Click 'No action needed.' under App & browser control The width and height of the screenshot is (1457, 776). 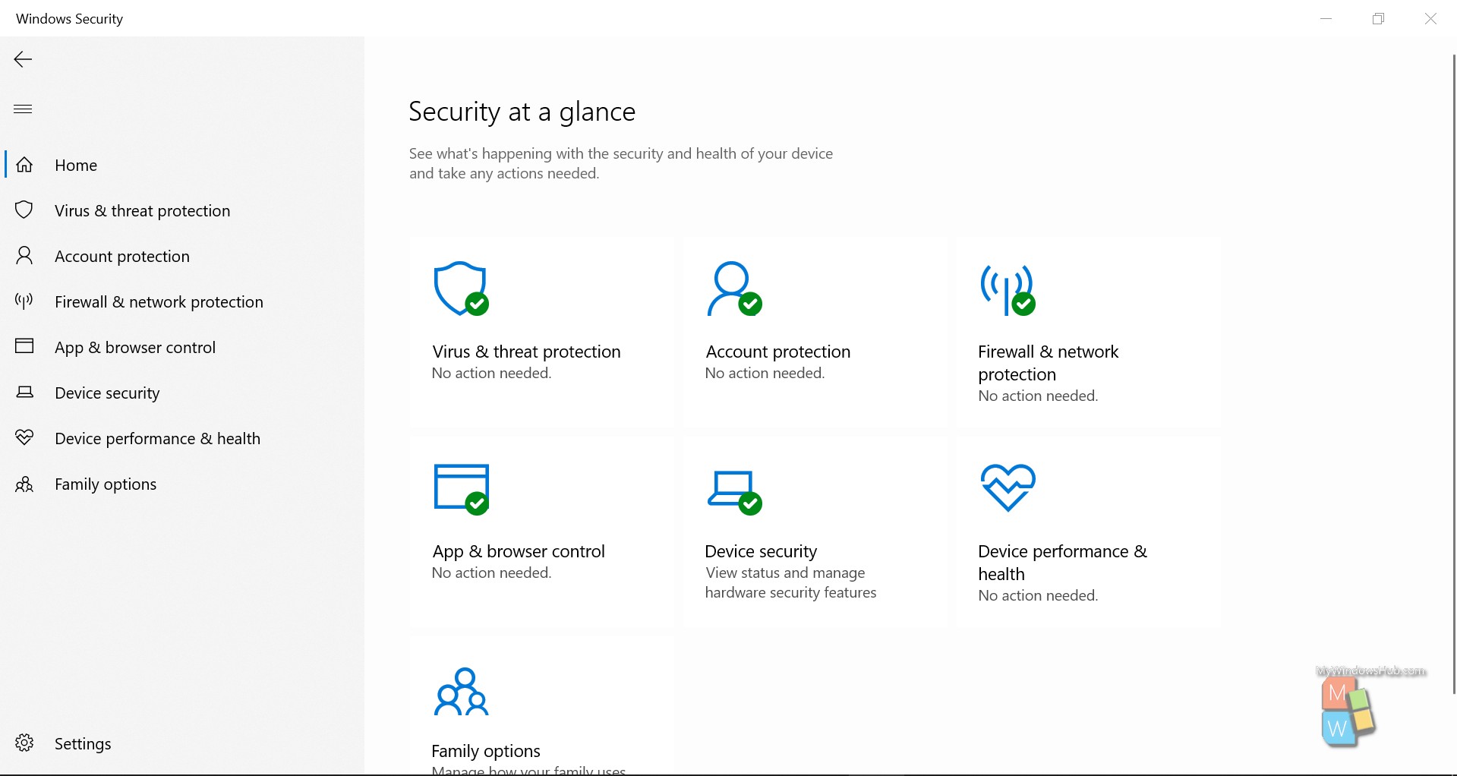(x=491, y=573)
